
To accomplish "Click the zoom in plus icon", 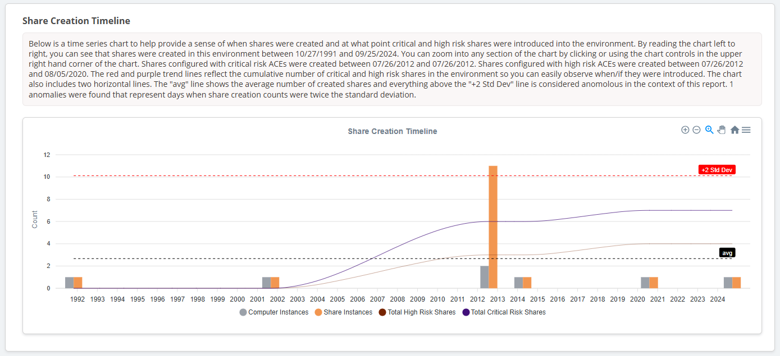I will click(685, 130).
